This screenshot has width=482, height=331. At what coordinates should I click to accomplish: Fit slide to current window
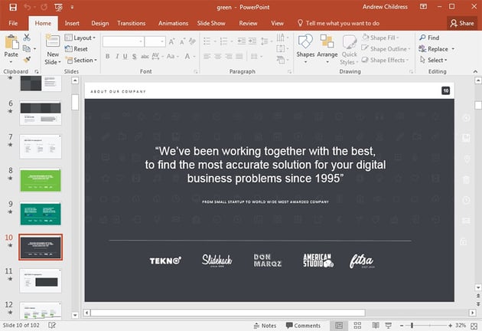(x=474, y=326)
